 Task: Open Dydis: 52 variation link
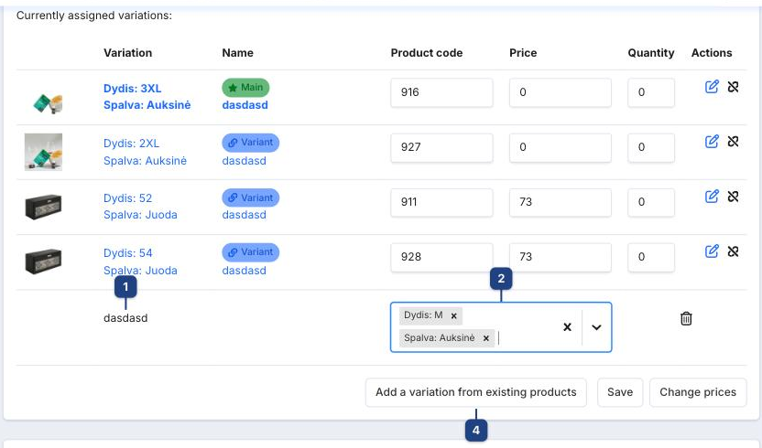(x=128, y=198)
